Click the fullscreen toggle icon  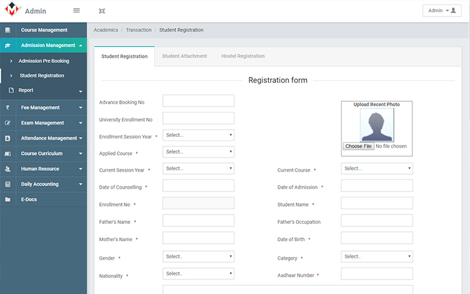coord(101,11)
